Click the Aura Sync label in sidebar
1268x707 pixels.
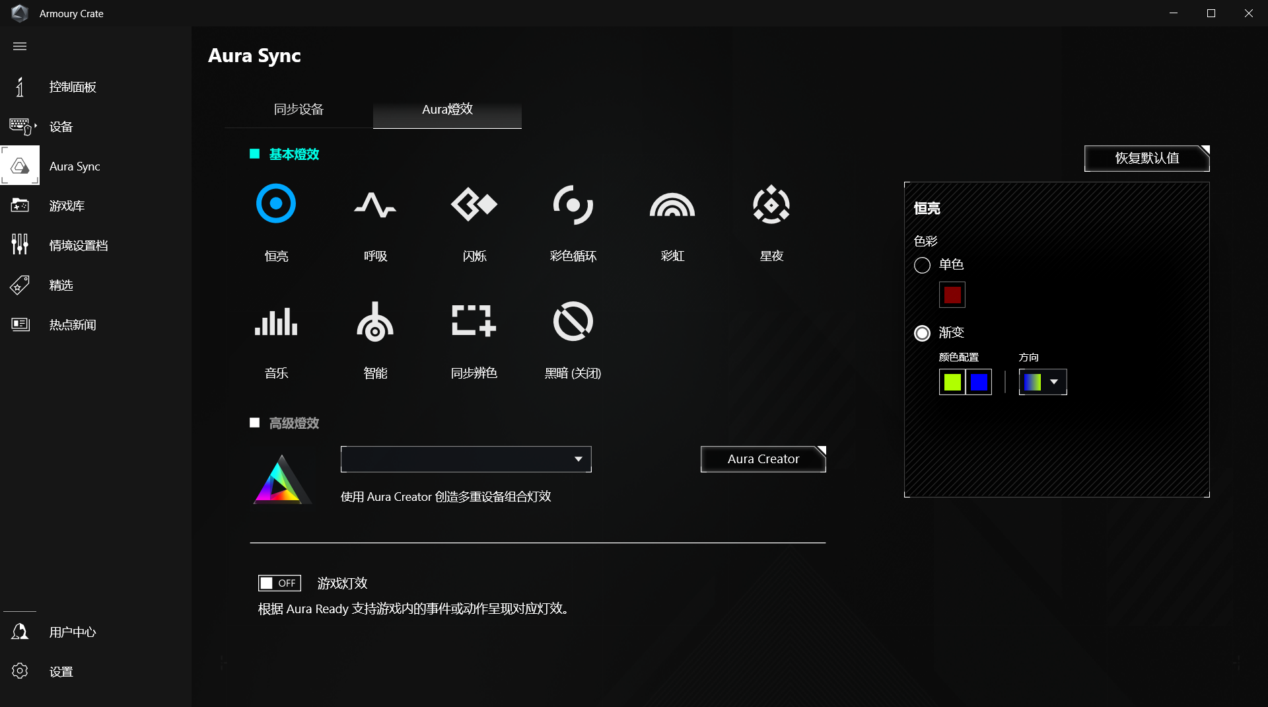pos(75,167)
